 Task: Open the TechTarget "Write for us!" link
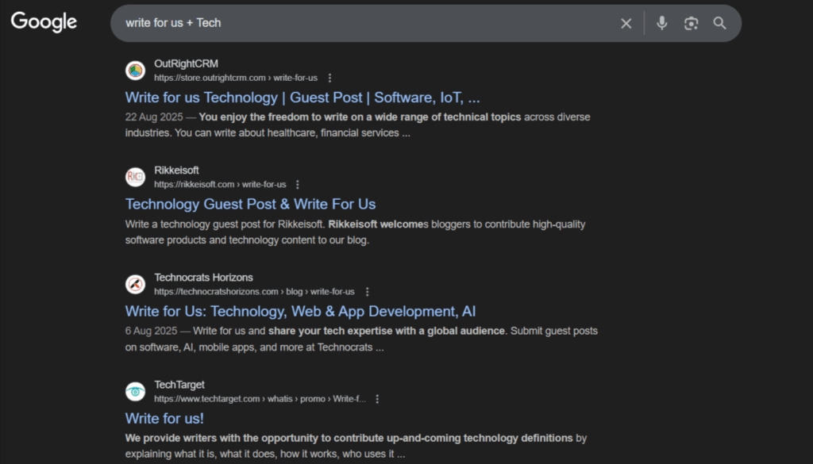[164, 418]
